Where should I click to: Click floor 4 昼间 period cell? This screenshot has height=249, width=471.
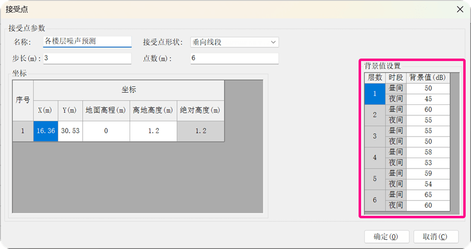[396, 152]
